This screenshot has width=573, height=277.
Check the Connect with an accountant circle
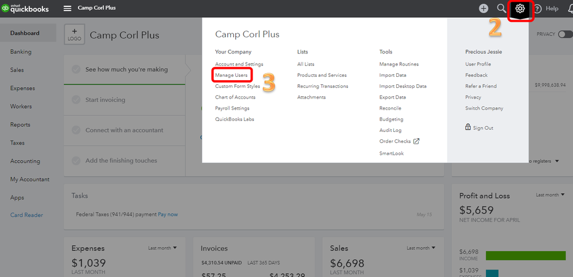[76, 130]
